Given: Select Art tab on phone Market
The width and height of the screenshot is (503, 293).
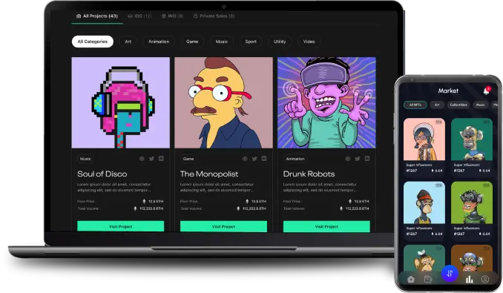Looking at the screenshot, I should (437, 105).
